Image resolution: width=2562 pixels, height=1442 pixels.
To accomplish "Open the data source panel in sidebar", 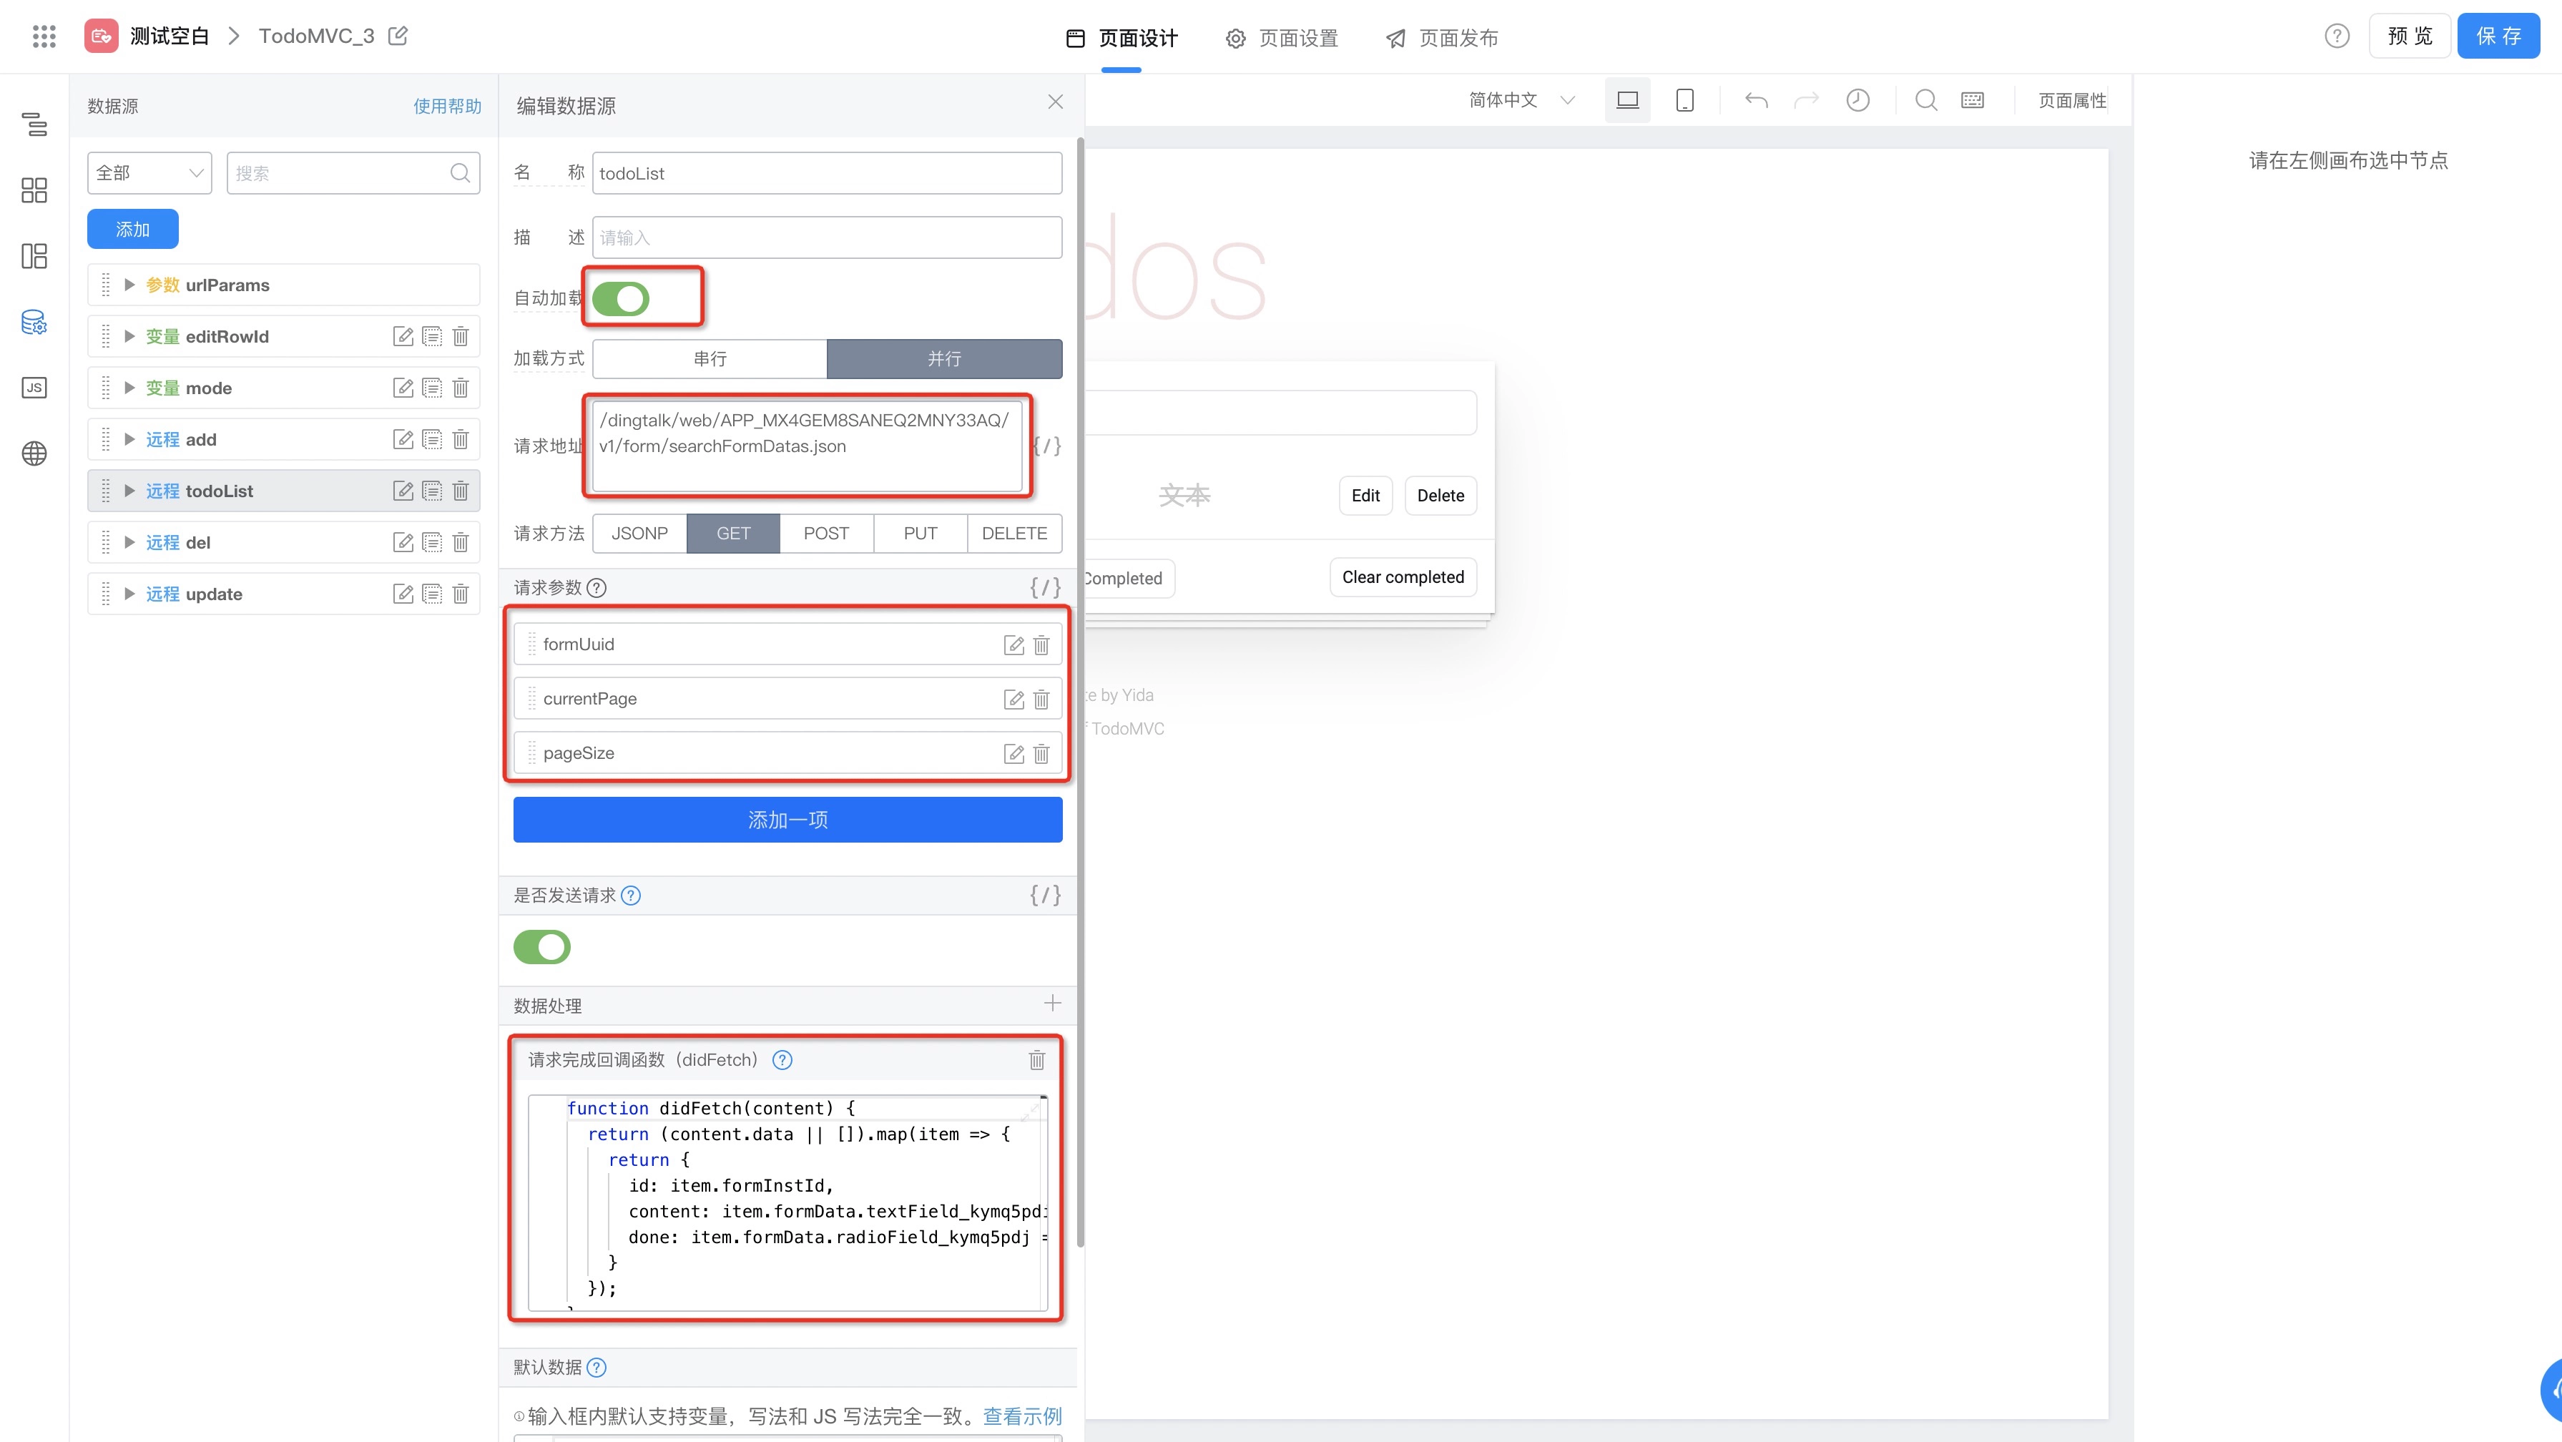I will pos(34,322).
